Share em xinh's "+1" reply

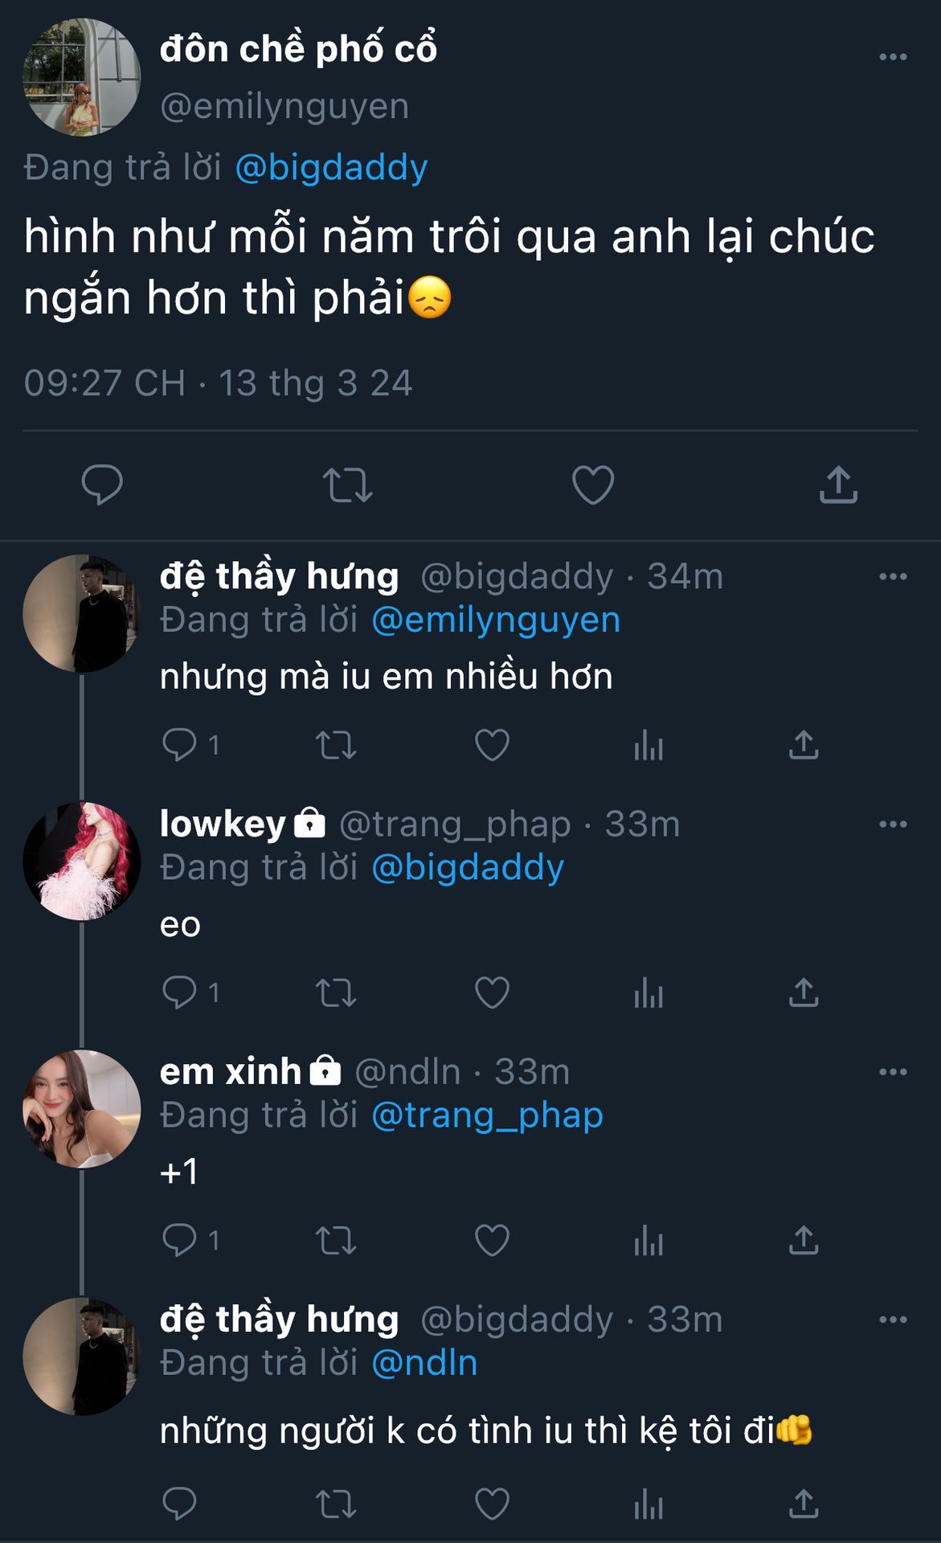[803, 1240]
